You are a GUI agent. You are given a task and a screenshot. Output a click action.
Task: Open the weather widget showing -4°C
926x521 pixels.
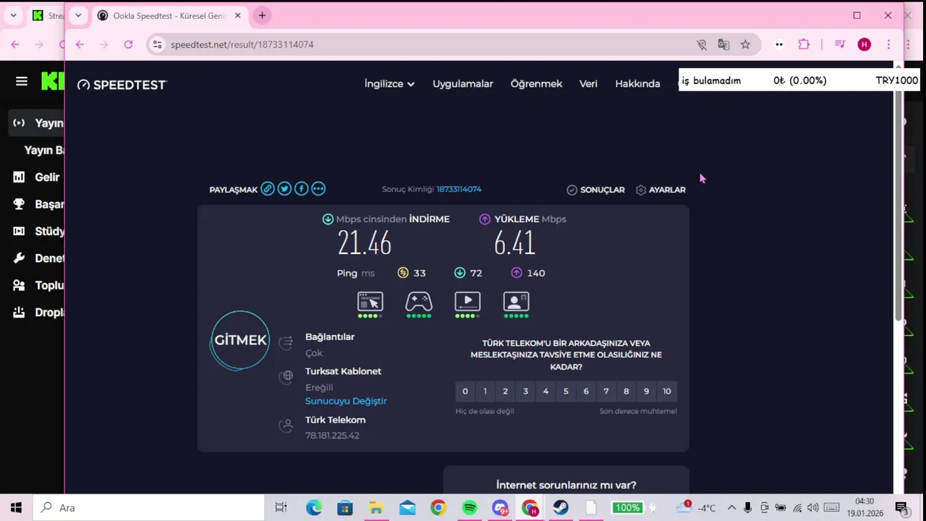pos(696,508)
